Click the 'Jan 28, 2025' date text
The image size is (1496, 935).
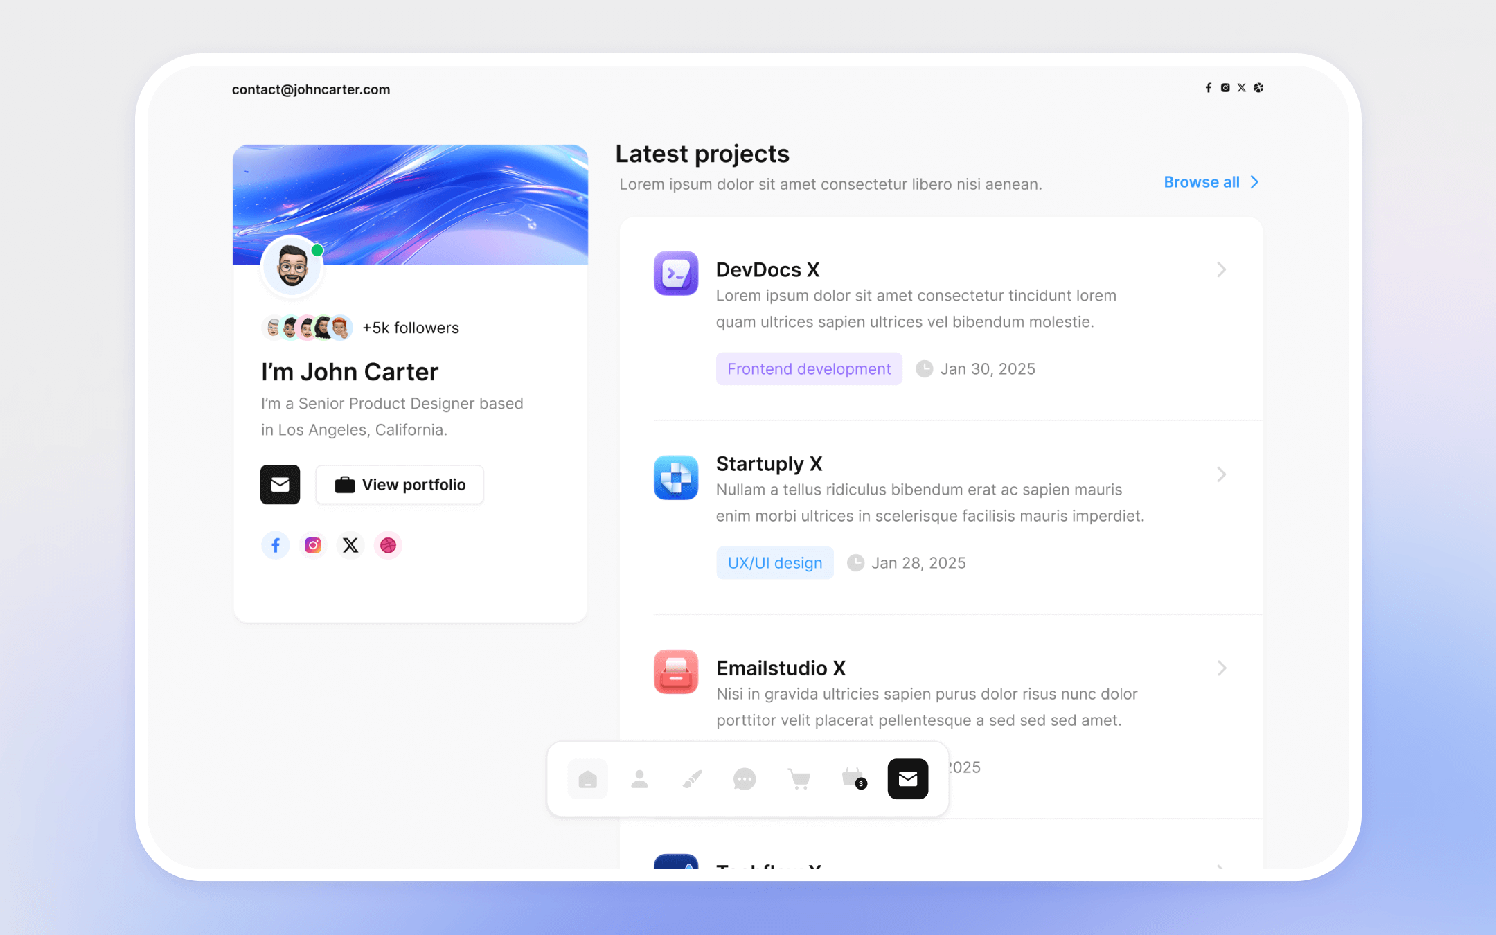(x=918, y=562)
